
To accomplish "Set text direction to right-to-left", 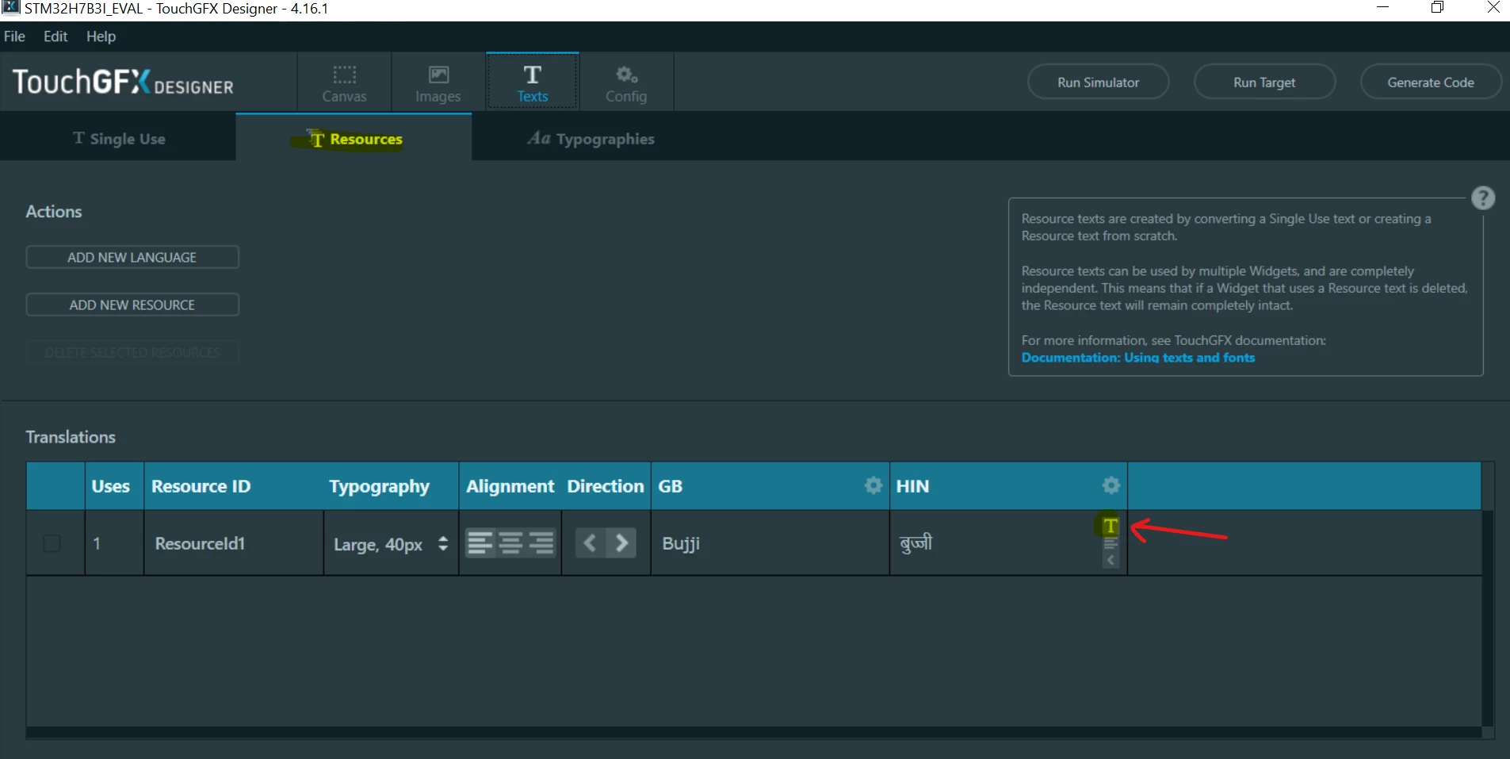I will (x=591, y=543).
